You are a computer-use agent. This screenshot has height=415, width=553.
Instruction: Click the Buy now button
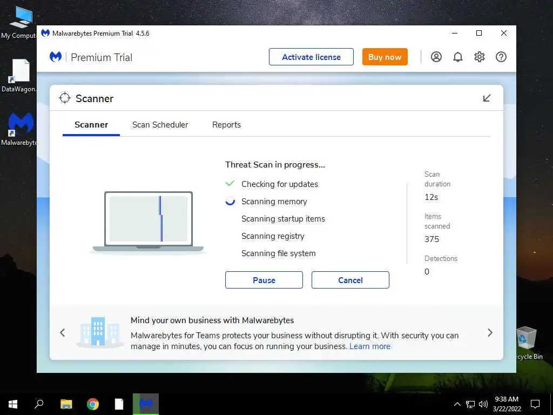coord(385,57)
